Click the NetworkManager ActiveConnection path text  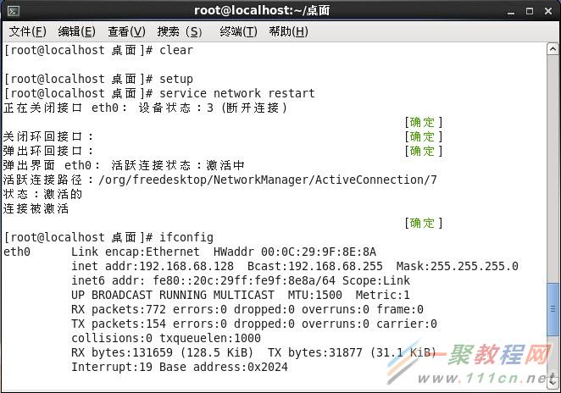click(x=268, y=180)
